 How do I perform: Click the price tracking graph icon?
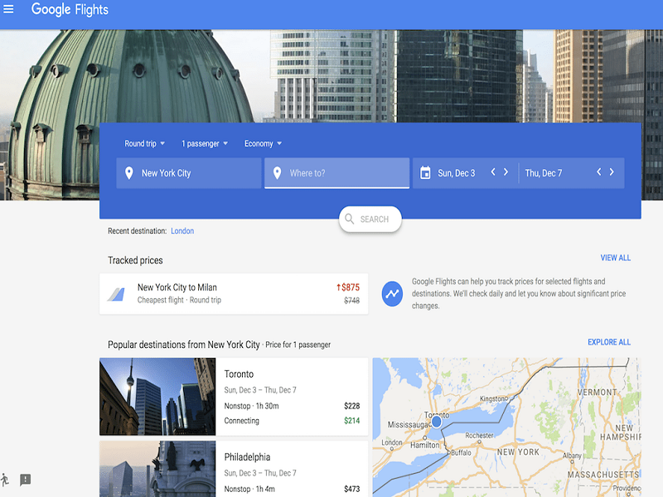click(x=392, y=293)
